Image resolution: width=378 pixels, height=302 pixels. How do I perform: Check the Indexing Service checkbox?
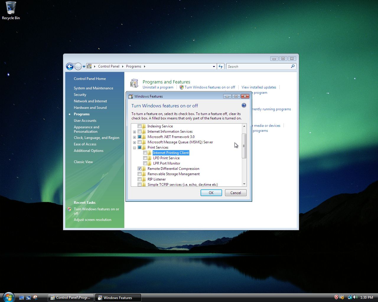pyautogui.click(x=140, y=126)
